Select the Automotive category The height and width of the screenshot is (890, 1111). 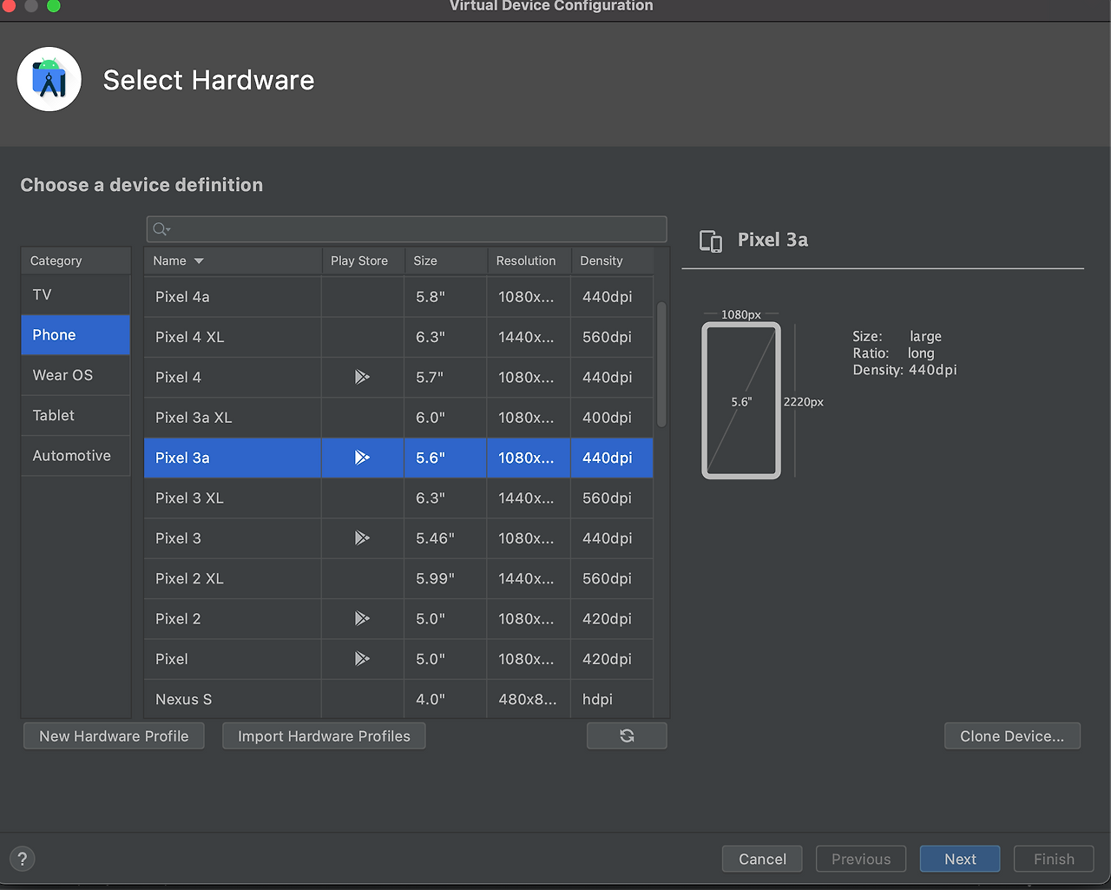click(76, 456)
